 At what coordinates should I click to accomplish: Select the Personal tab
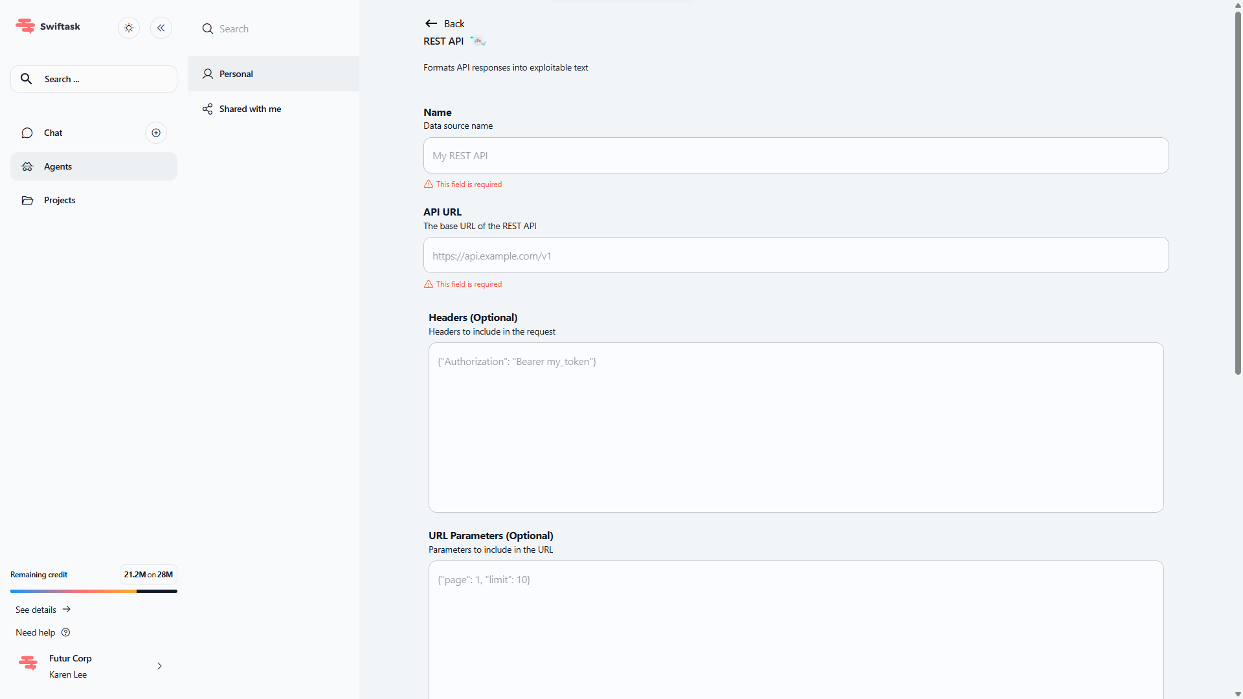point(236,74)
